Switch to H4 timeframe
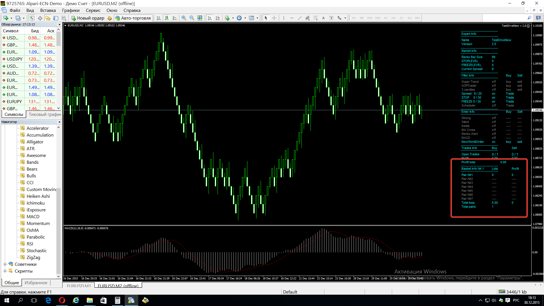This screenshot has width=544, height=306. coord(394,18)
